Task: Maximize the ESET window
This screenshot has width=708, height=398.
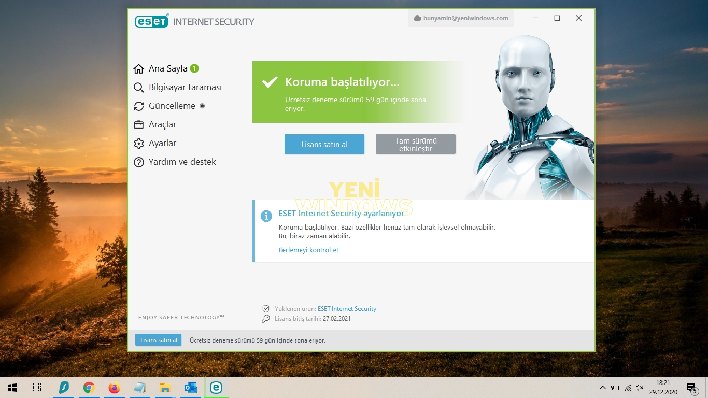Action: pyautogui.click(x=557, y=18)
